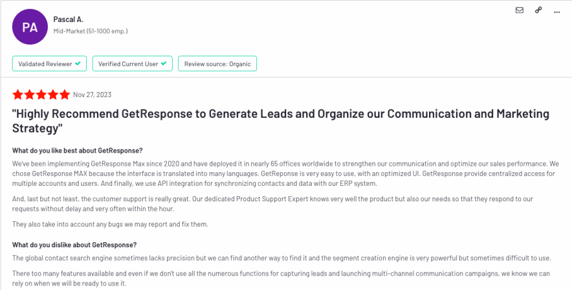Click the envelope email icon
The image size is (572, 290).
click(x=519, y=10)
